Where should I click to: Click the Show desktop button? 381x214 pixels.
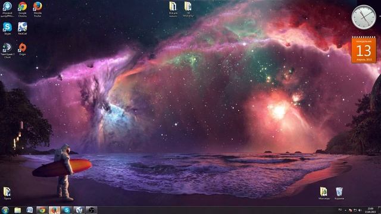coord(379,210)
